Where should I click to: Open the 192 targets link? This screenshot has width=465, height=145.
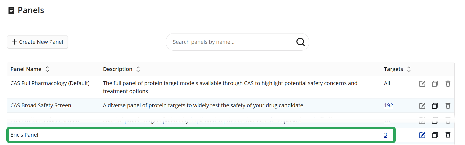pyautogui.click(x=388, y=105)
